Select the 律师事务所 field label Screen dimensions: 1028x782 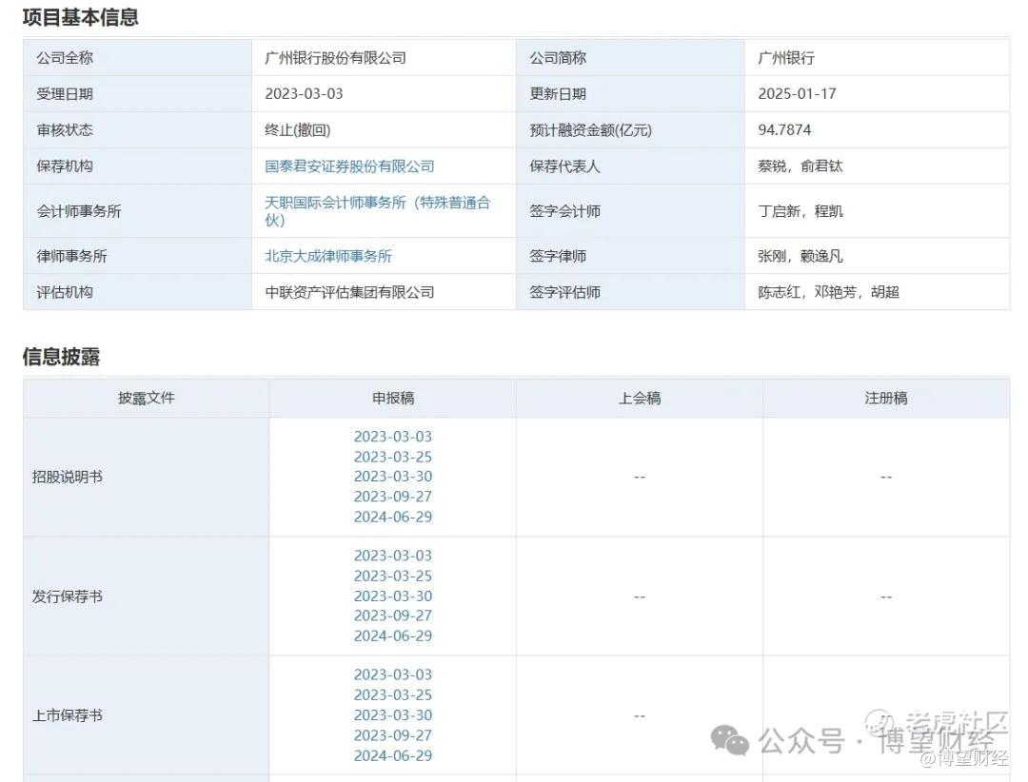pos(72,256)
